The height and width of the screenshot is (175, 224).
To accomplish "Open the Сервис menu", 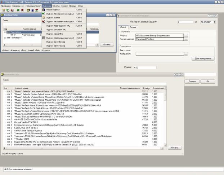I will pyautogui.click(x=64, y=6).
